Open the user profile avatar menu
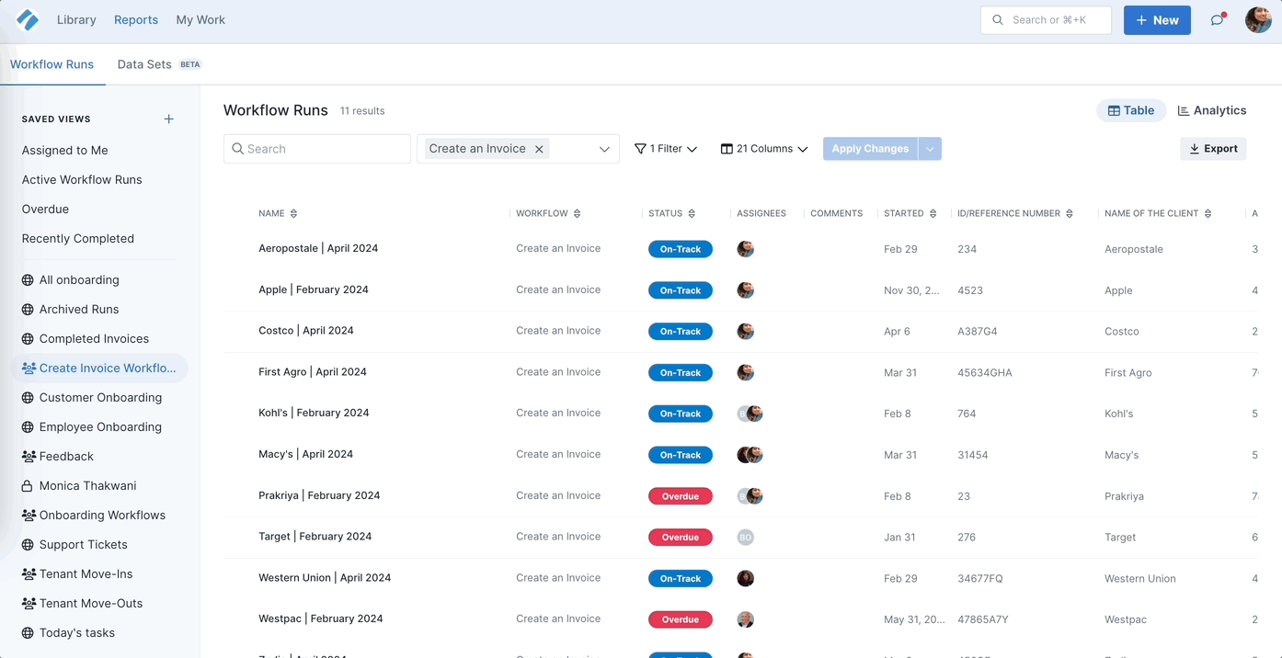 coord(1258,20)
